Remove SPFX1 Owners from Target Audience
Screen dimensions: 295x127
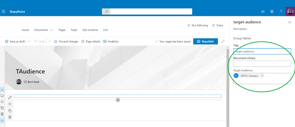262,76
